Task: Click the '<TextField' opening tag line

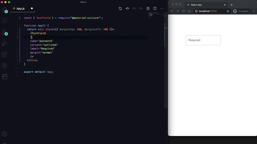Action: (38, 33)
